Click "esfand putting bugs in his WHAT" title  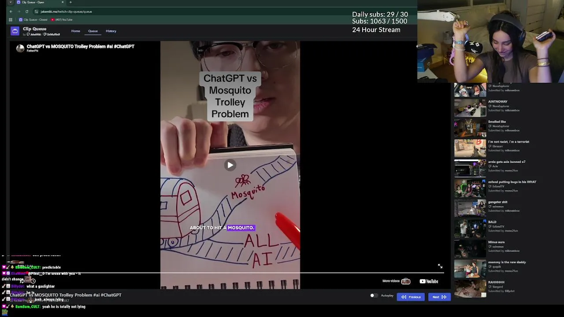512,182
